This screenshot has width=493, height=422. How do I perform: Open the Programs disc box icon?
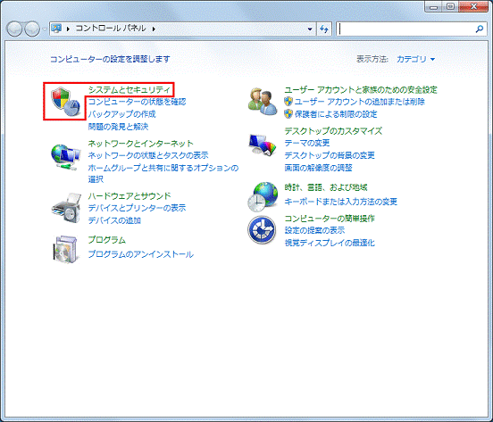tap(65, 249)
